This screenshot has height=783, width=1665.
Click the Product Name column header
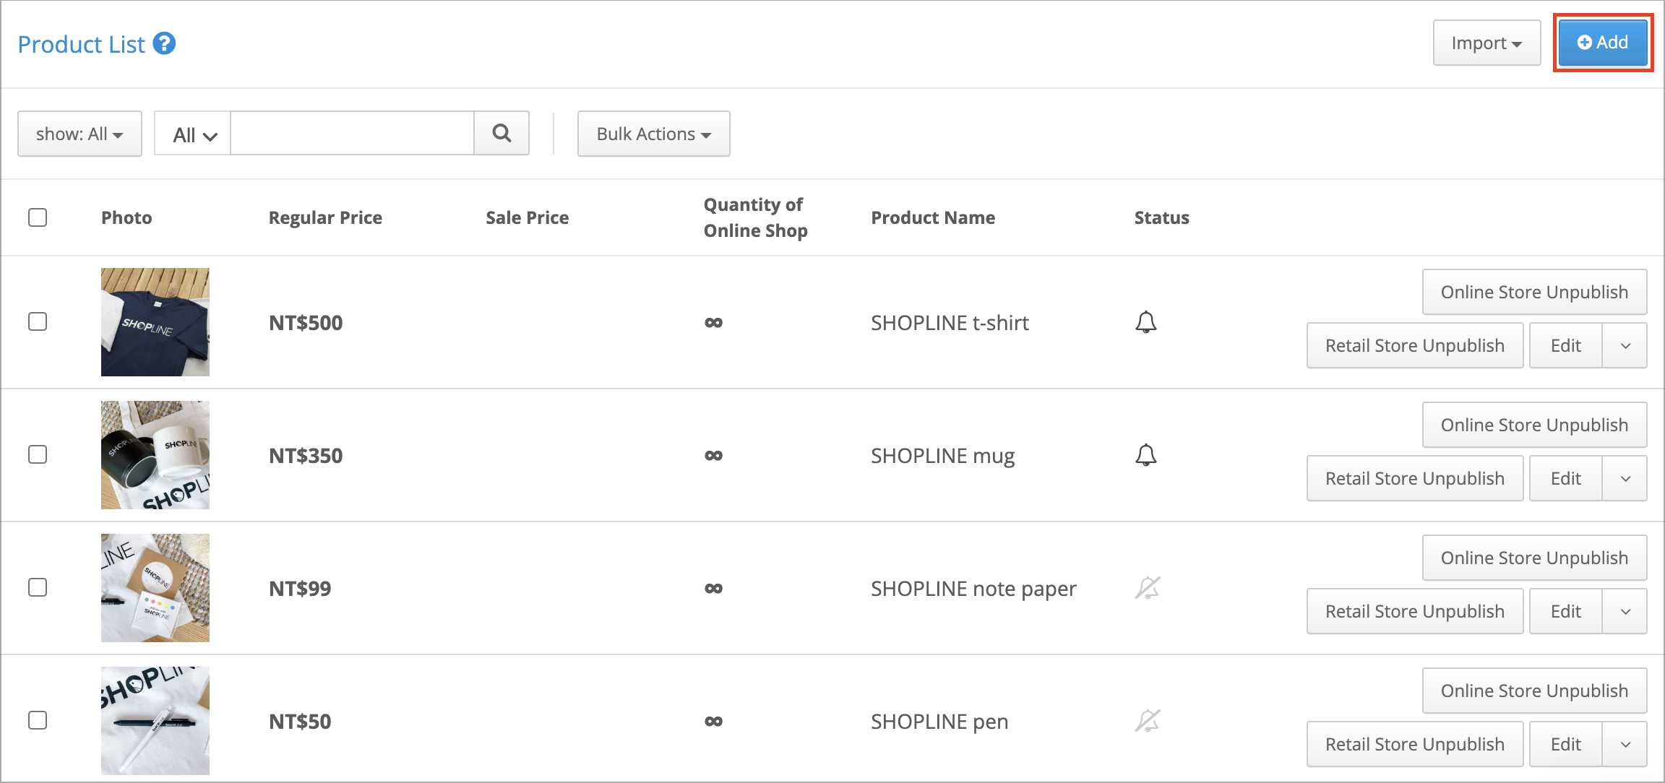pos(933,217)
